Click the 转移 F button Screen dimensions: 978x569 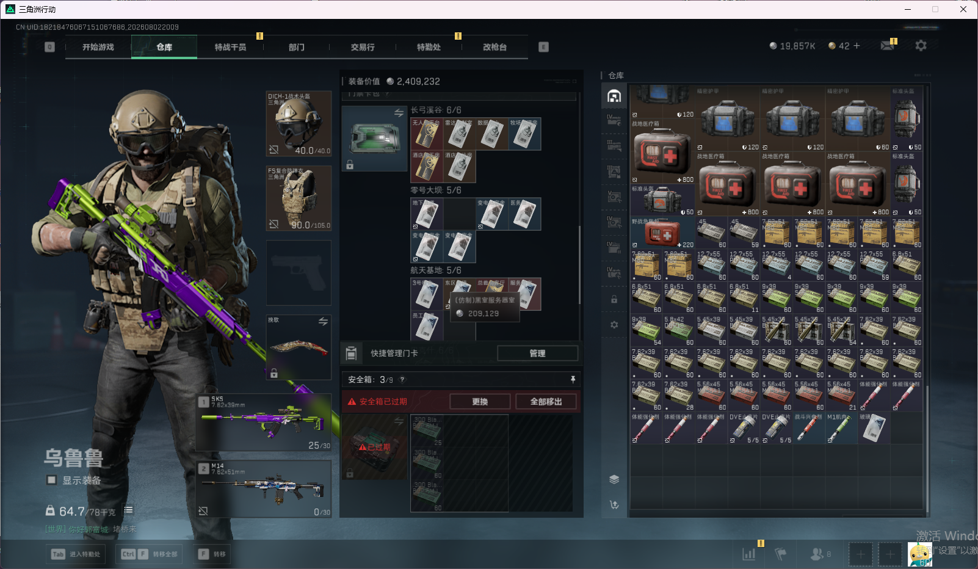[212, 554]
